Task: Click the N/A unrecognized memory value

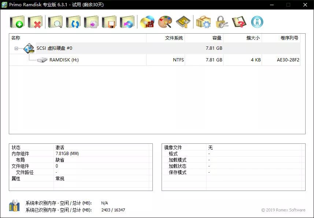Action: pyautogui.click(x=104, y=203)
